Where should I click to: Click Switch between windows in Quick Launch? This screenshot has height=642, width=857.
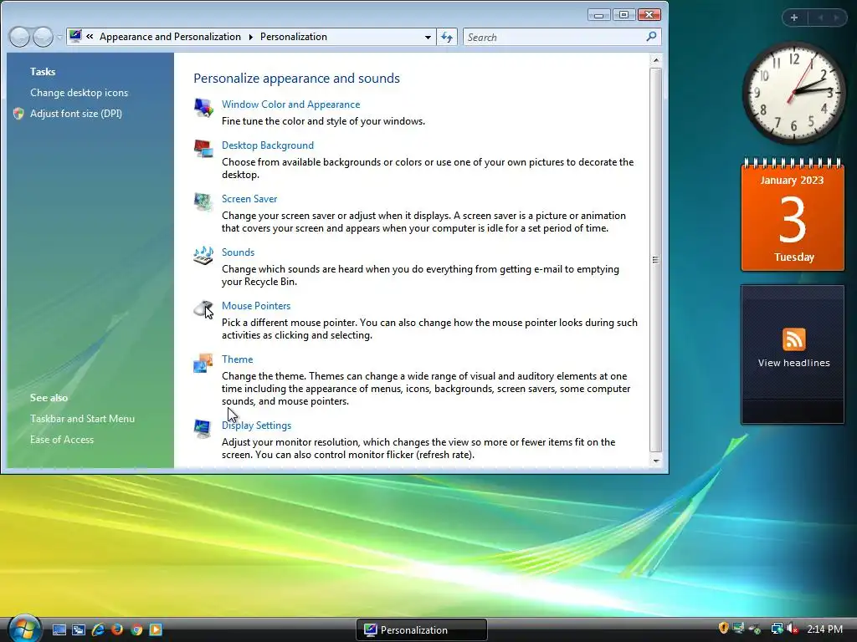pyautogui.click(x=79, y=629)
